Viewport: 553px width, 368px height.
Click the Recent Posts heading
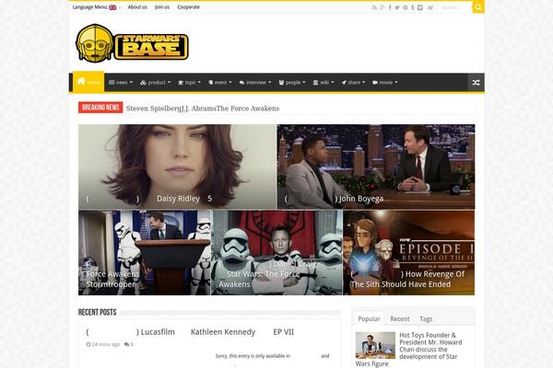[x=98, y=313]
